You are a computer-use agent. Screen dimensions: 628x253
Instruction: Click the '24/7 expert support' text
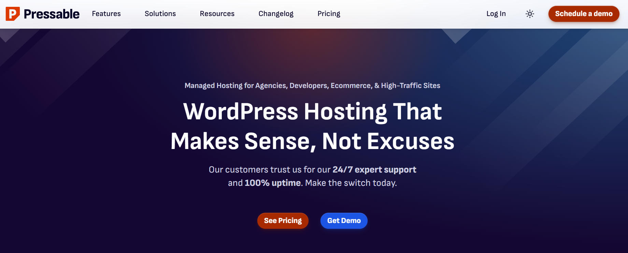point(374,169)
